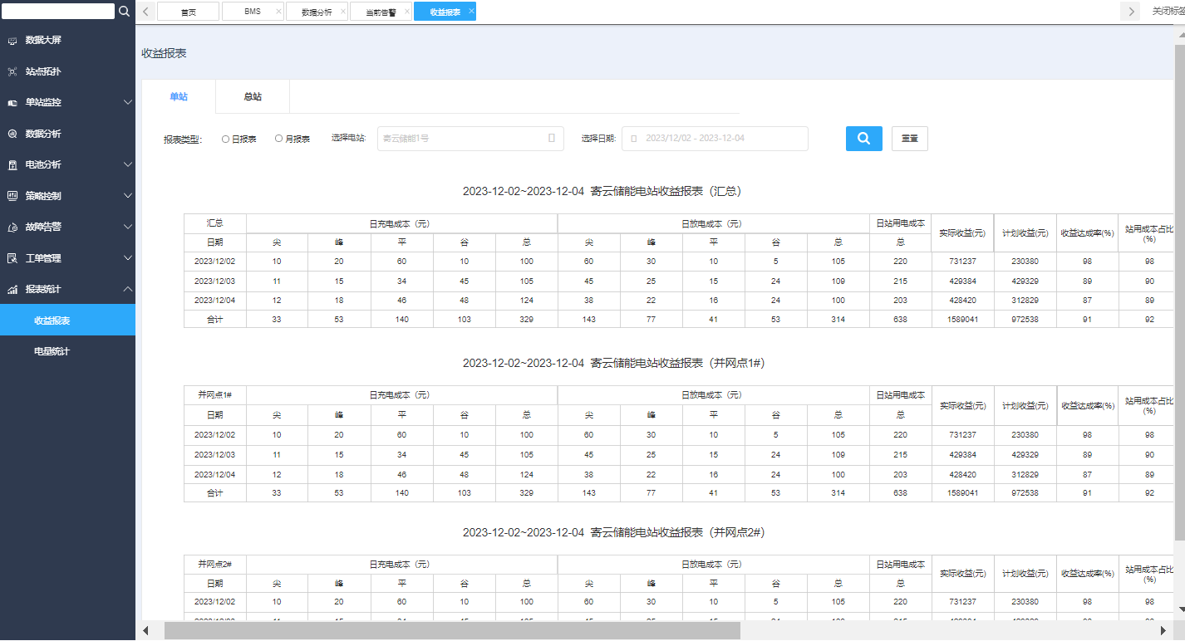
Task: Click the 重置 reset button
Action: (x=910, y=139)
